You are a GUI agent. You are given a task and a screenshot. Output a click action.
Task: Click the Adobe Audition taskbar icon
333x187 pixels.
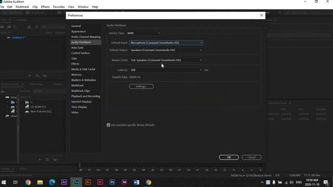tap(76, 182)
